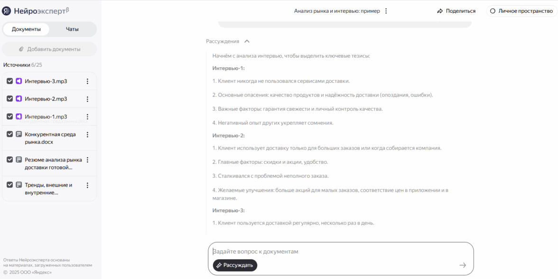Toggle checkbox for Резюме анализа рынка document
This screenshot has width=558, height=279.
[10, 160]
